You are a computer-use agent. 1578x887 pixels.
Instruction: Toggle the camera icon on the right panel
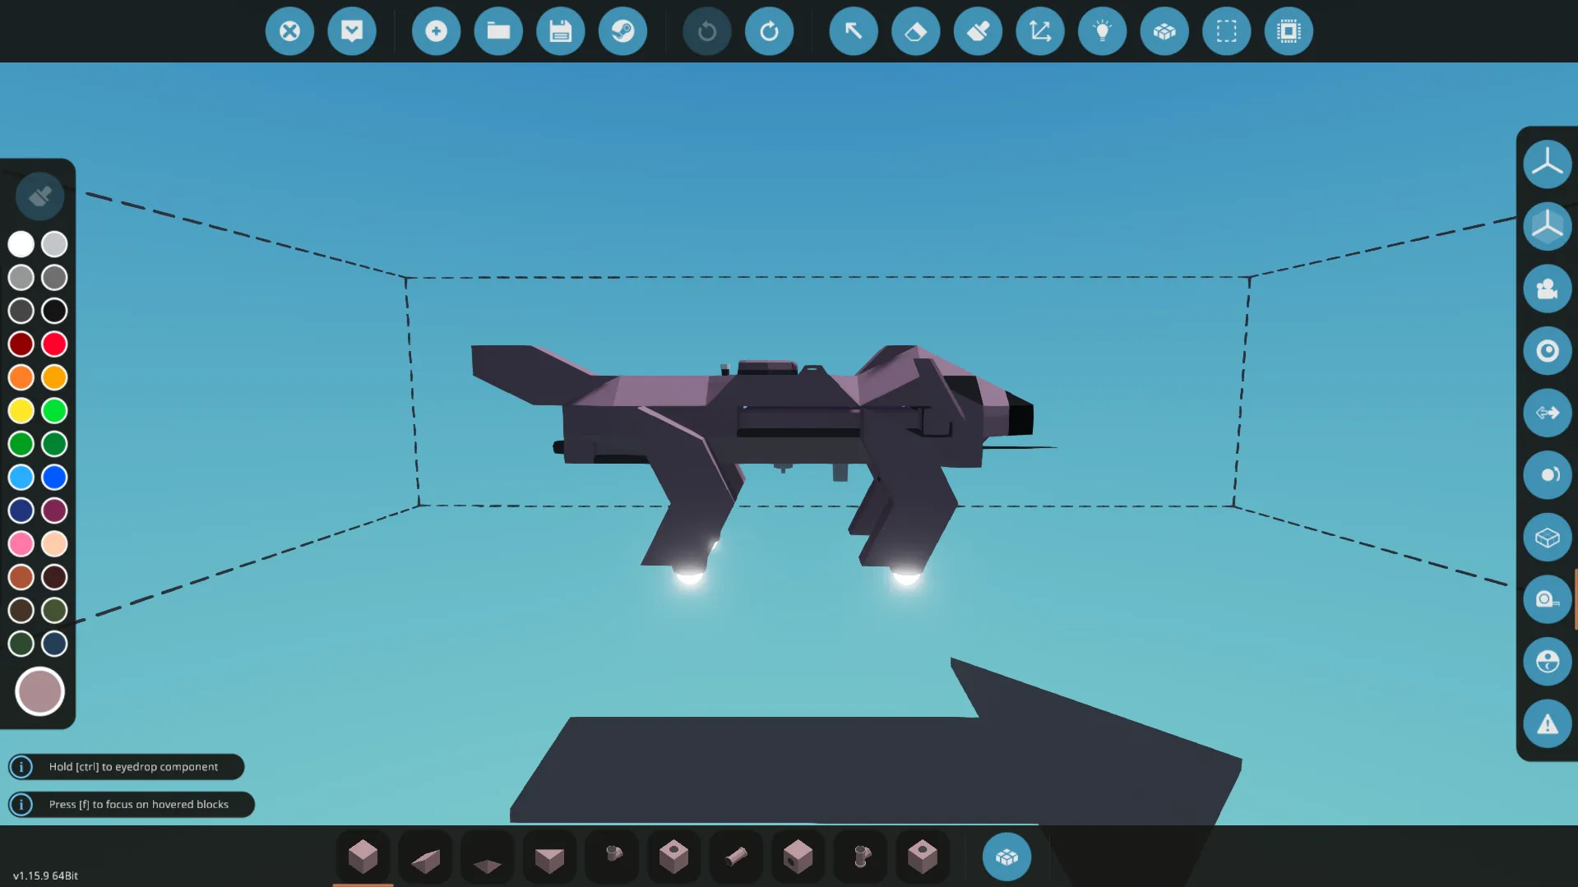pyautogui.click(x=1547, y=289)
